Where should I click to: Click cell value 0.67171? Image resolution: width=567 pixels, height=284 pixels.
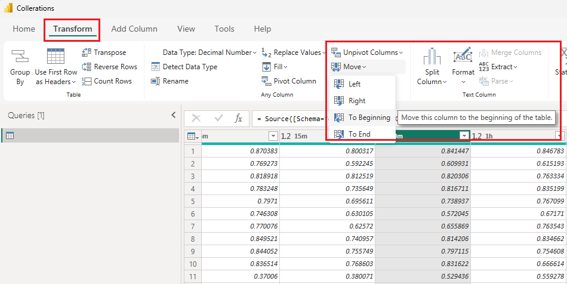coord(553,214)
